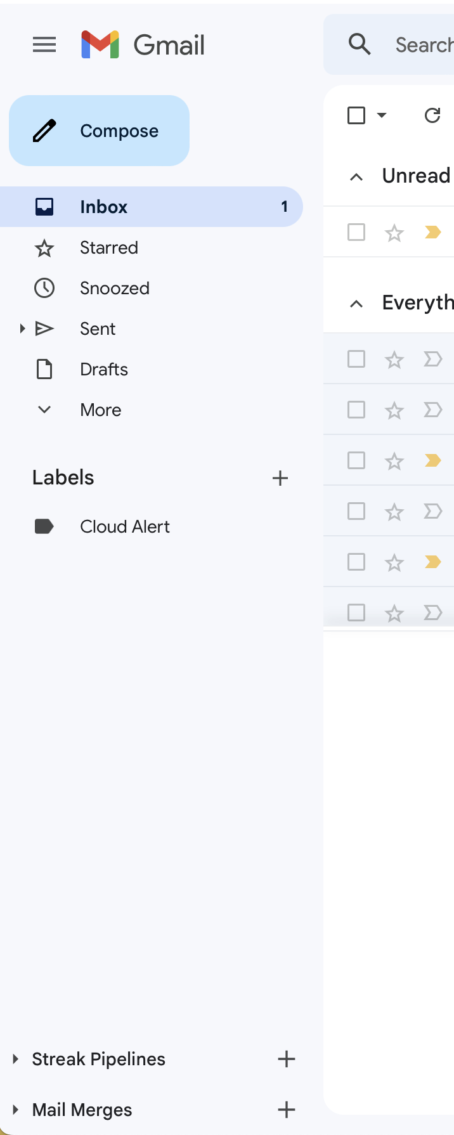The image size is (454, 1135).
Task: Click the Compose button pencil icon
Action: click(x=44, y=130)
